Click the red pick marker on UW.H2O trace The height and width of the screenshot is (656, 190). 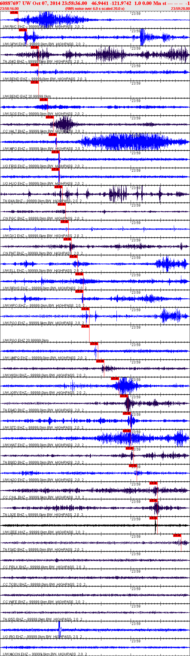click(133, 466)
